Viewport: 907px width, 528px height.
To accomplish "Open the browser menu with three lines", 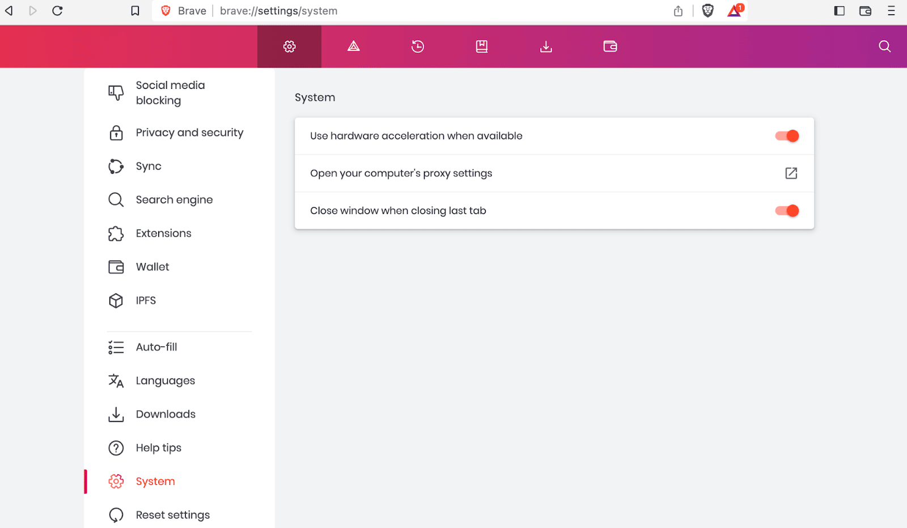I will pos(891,11).
